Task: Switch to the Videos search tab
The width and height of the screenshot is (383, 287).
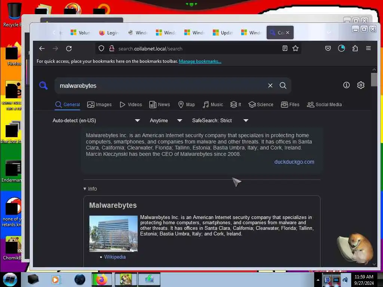Action: tap(131, 105)
